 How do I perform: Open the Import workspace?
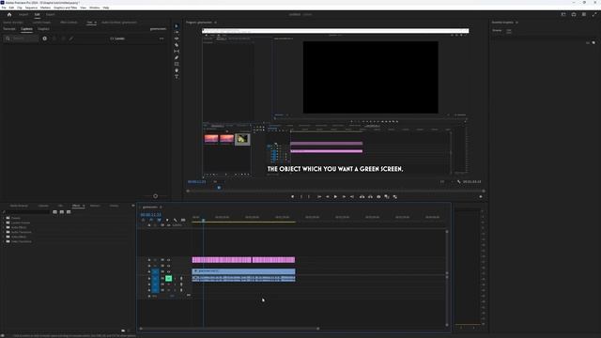(x=23, y=15)
